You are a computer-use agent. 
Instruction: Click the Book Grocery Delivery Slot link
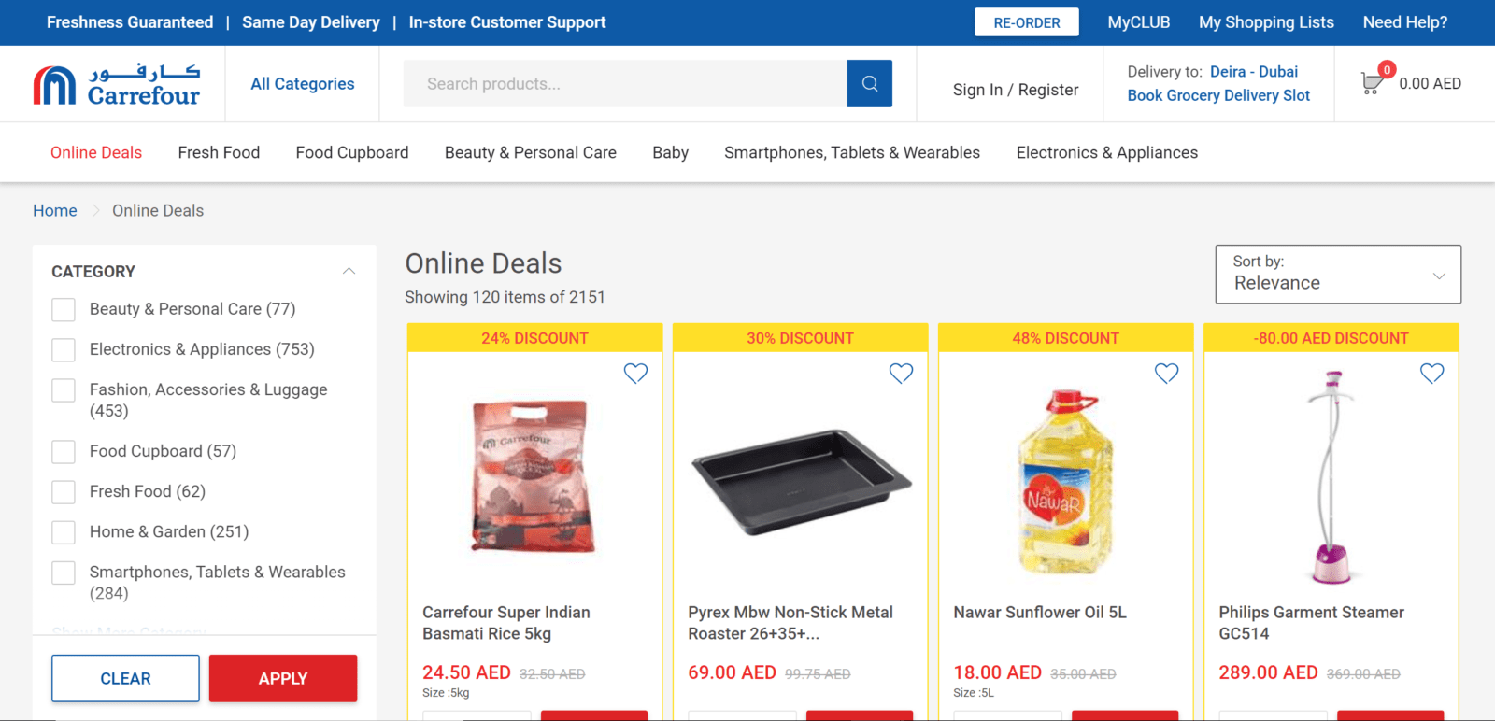point(1218,95)
